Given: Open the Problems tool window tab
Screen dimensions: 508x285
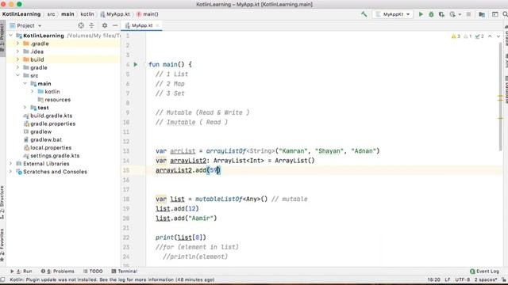Looking at the screenshot, I should [x=58, y=272].
